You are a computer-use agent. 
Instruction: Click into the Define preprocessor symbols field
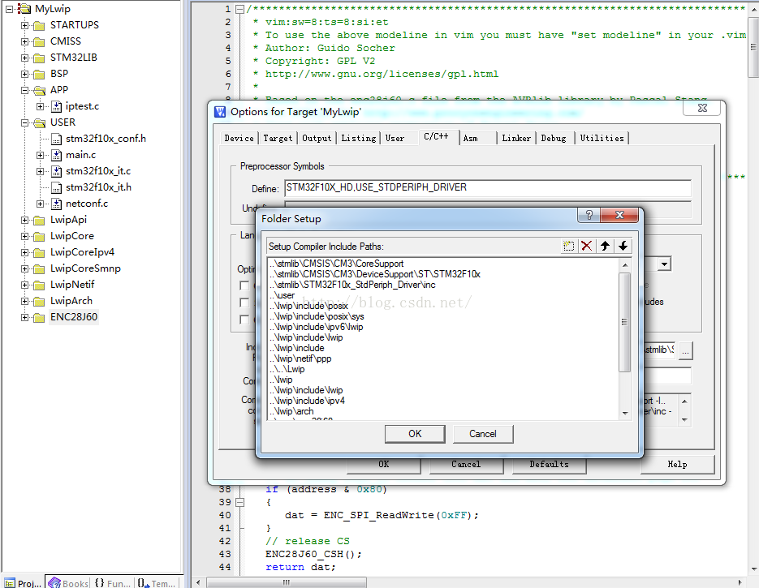point(487,188)
